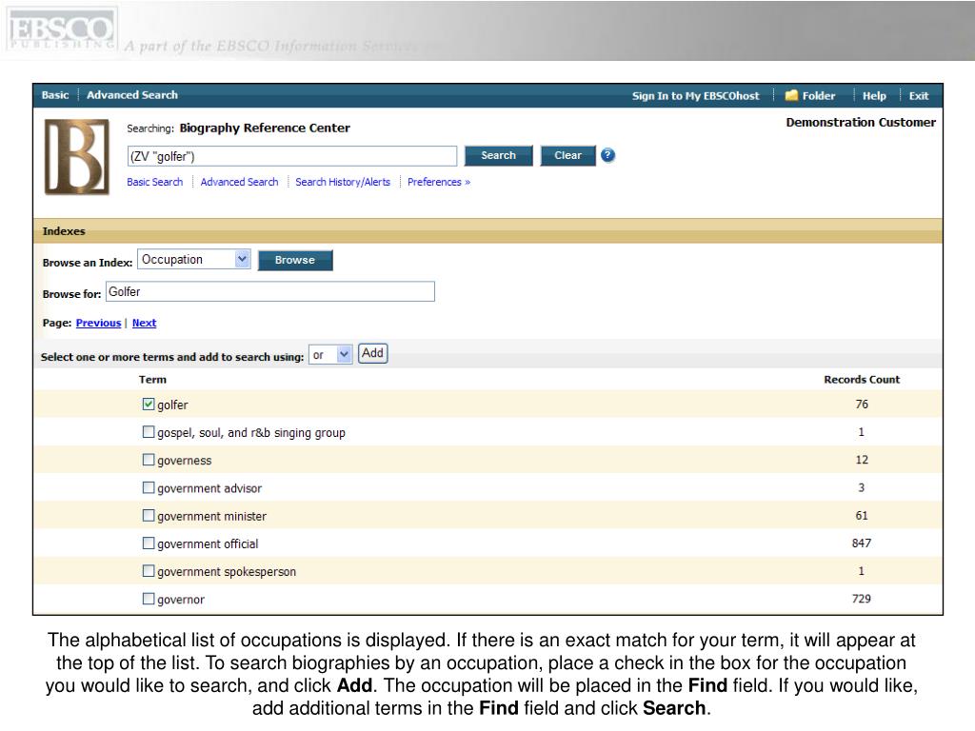Image resolution: width=975 pixels, height=731 pixels.
Task: Open Help in the top bar
Action: coord(874,96)
